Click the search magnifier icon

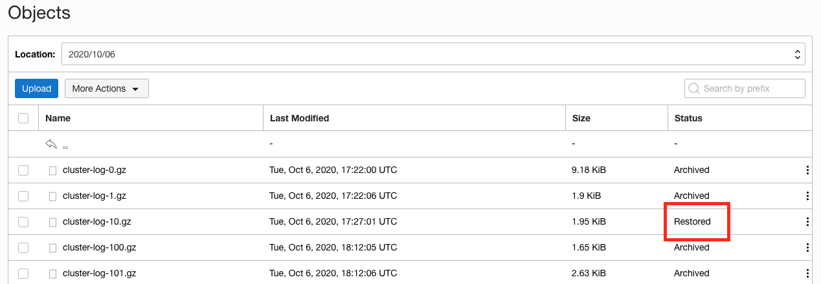(694, 88)
